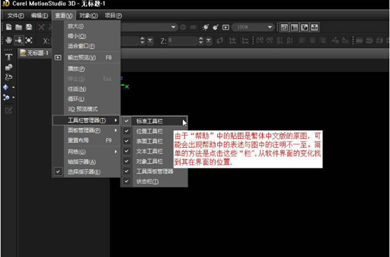Choose 循环 from the View menu

tap(86, 99)
